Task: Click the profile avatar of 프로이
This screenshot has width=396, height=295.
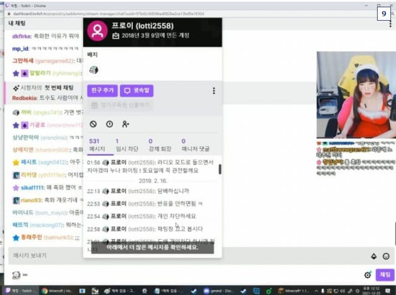Action: click(x=98, y=31)
